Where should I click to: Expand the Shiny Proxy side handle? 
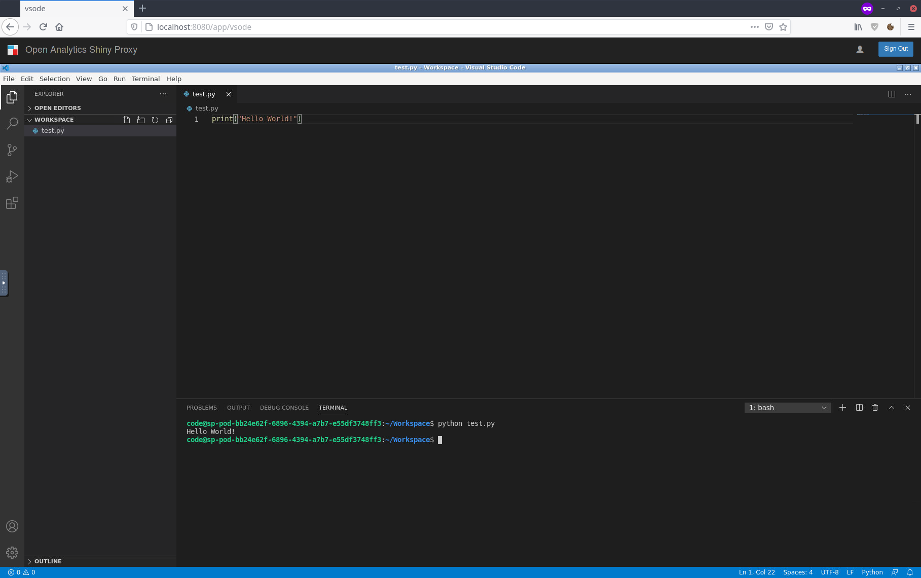tap(4, 283)
